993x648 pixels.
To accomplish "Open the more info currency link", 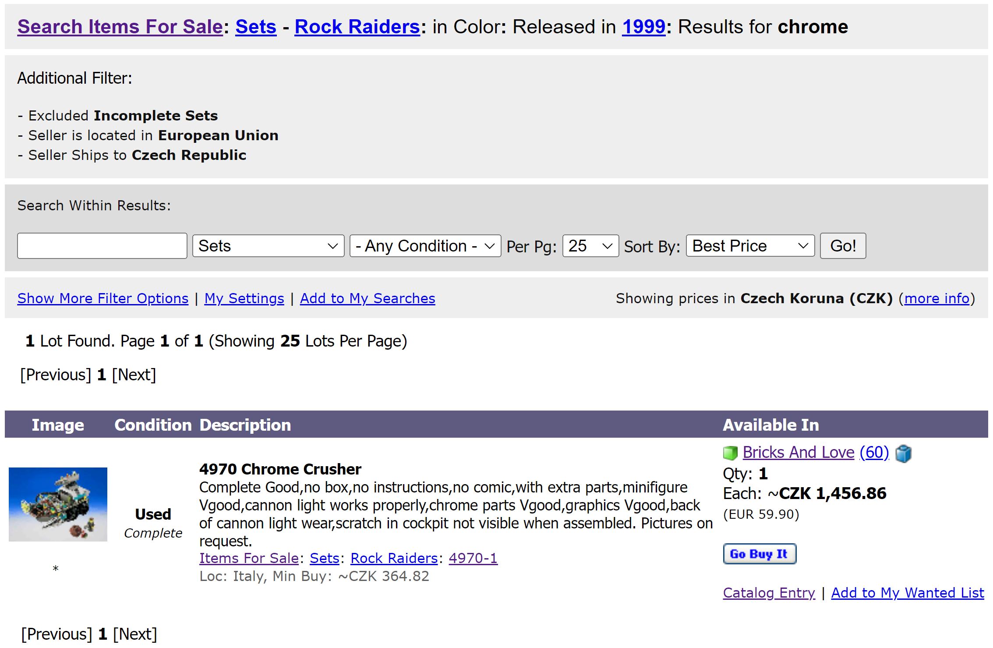I will [937, 298].
